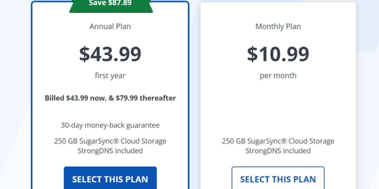Click the "first year" label
Image resolution: width=379 pixels, height=189 pixels.
(x=110, y=76)
